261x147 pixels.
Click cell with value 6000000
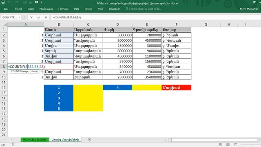pos(117,51)
